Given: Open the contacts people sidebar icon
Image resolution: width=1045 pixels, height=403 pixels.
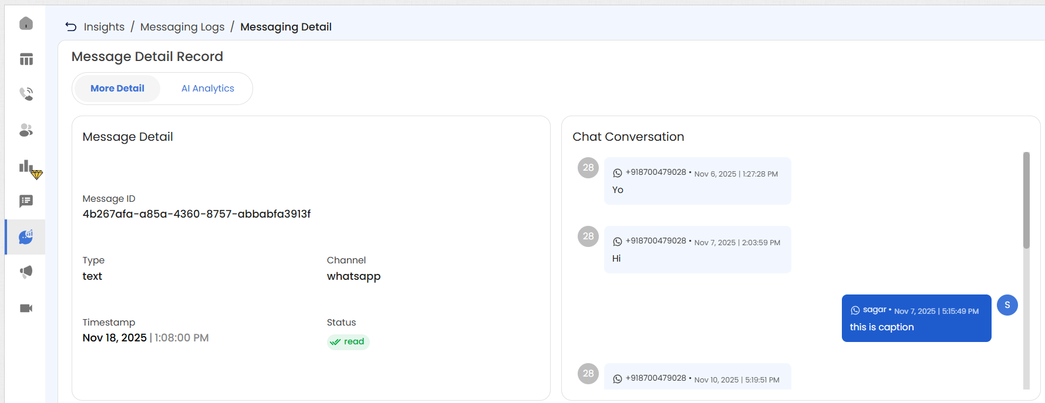Looking at the screenshot, I should coord(26,130).
